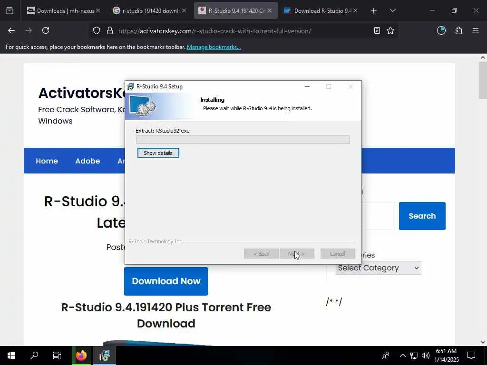Viewport: 487px width, 365px height.
Task: Open Windows taskbar search
Action: [34, 355]
